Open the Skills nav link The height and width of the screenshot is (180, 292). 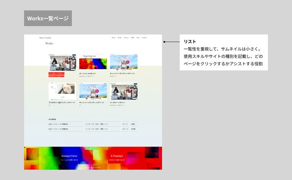pyautogui.click(x=132, y=38)
